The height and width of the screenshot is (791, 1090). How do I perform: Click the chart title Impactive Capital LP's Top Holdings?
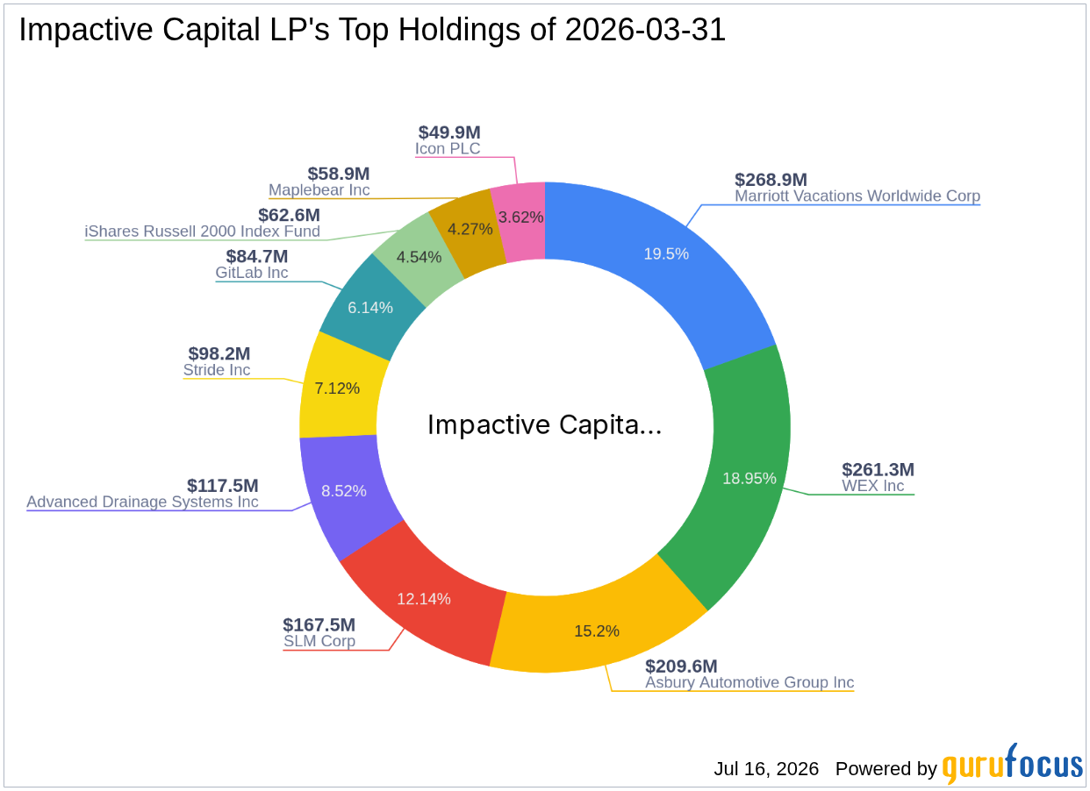(372, 31)
